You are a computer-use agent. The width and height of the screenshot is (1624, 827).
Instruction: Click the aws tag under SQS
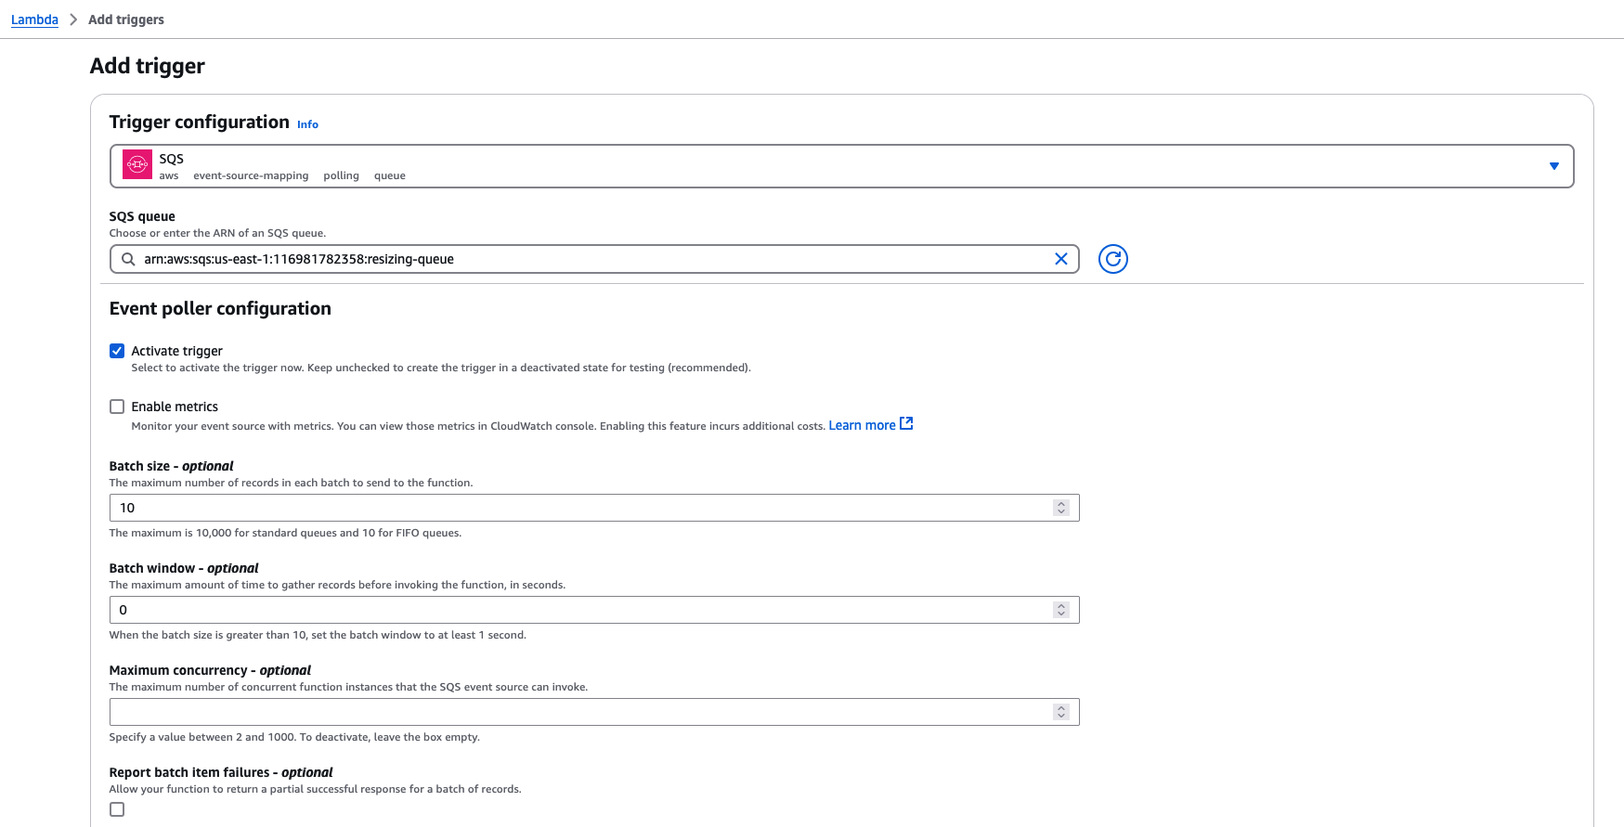point(169,175)
